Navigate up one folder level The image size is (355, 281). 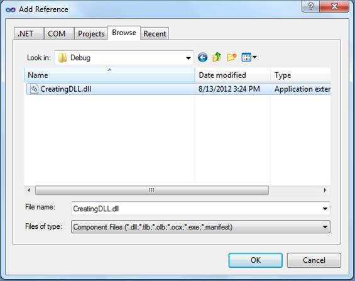[x=217, y=57]
